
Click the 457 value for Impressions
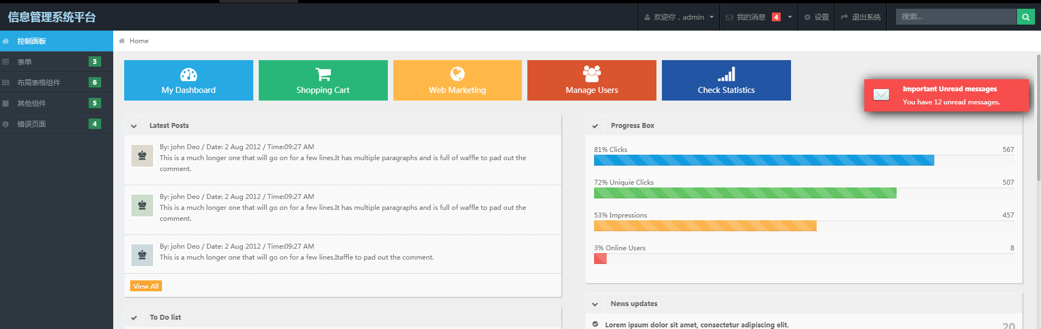click(1008, 215)
